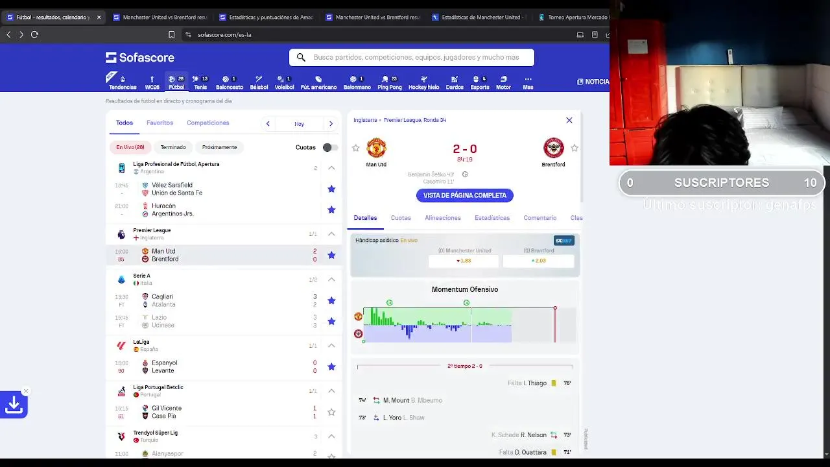Select the Hockey hielo sport icon

click(423, 82)
